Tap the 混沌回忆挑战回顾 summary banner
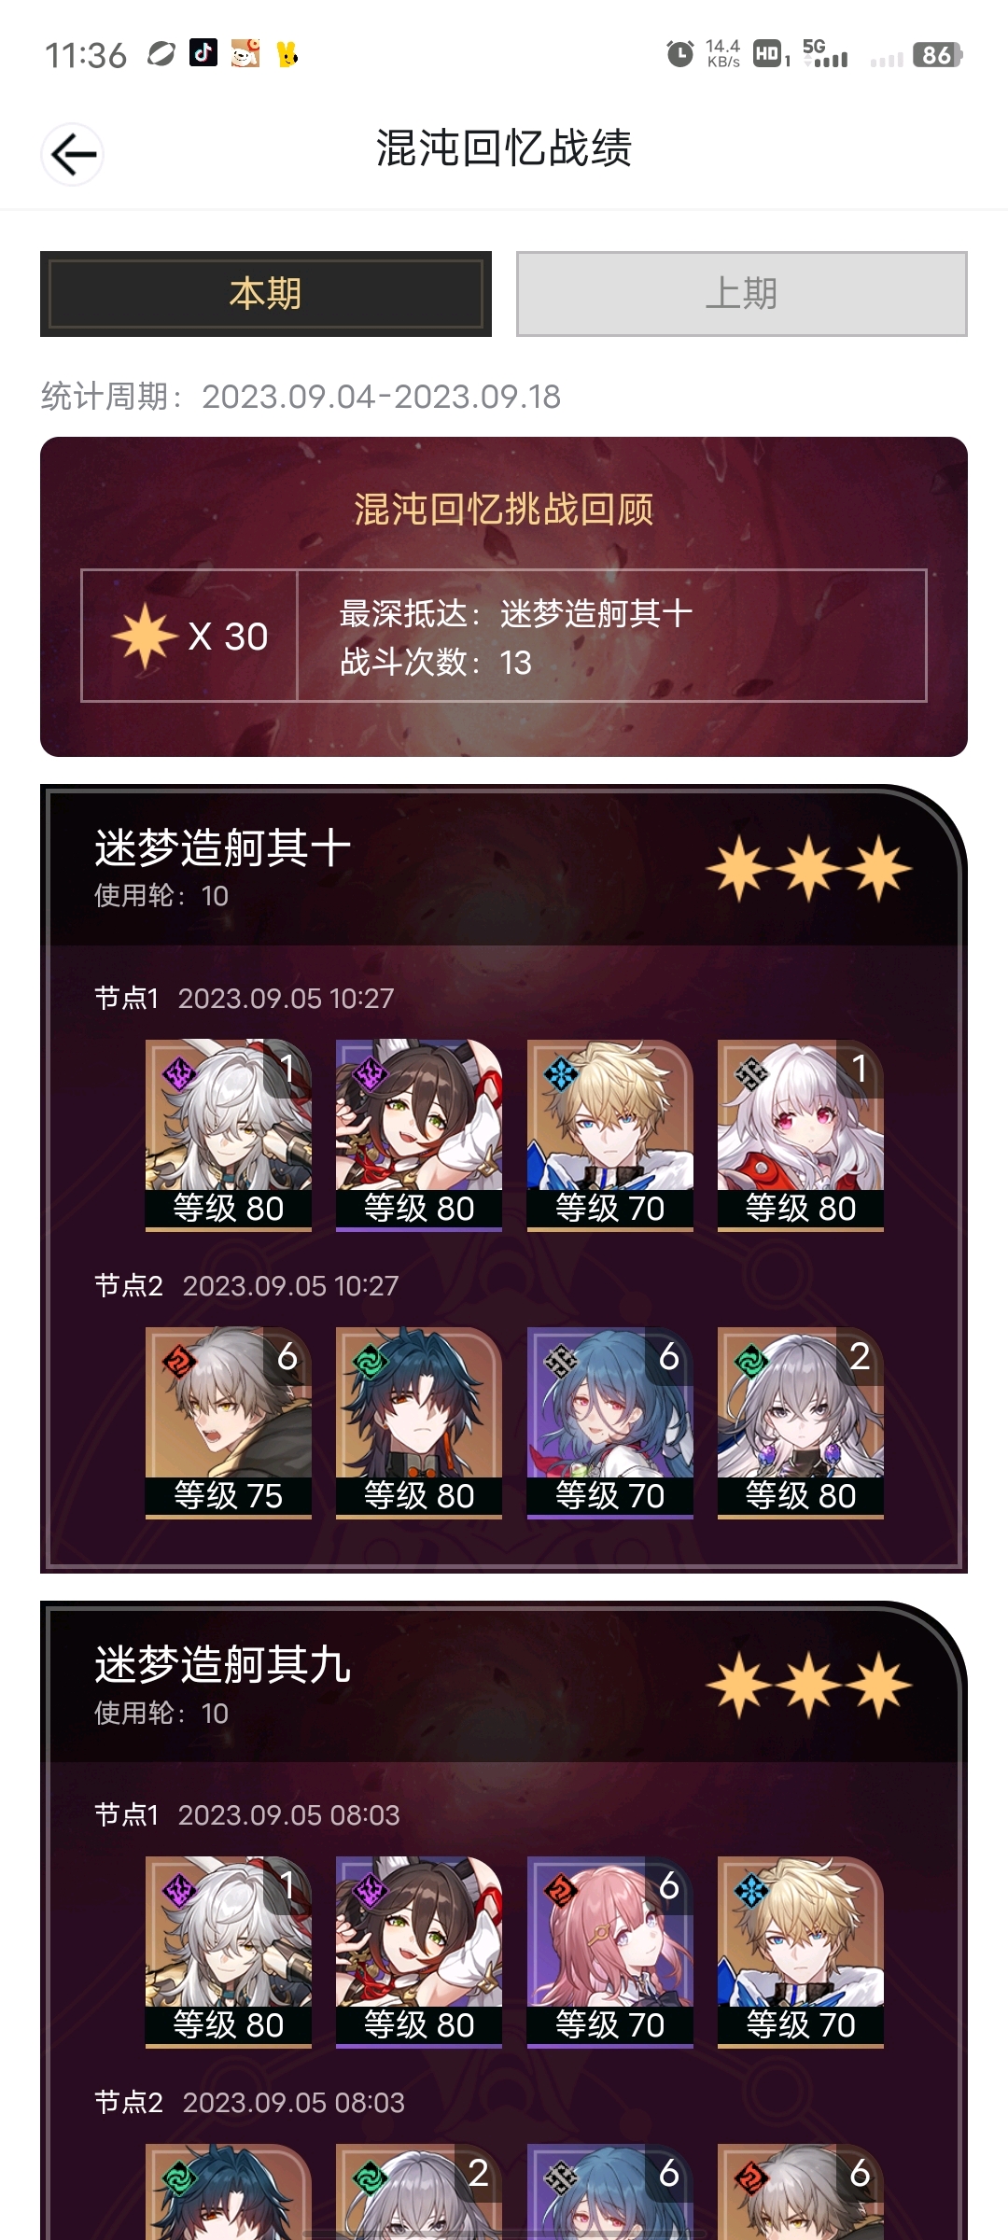 tap(504, 596)
